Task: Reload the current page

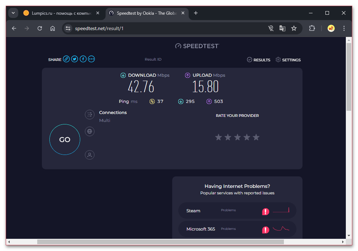Action: 40,28
